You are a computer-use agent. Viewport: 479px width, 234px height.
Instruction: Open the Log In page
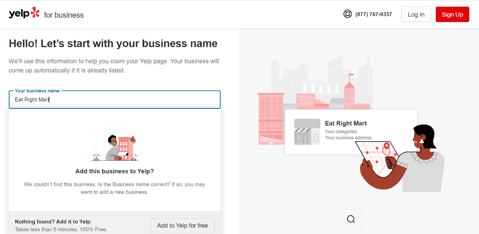tap(416, 14)
